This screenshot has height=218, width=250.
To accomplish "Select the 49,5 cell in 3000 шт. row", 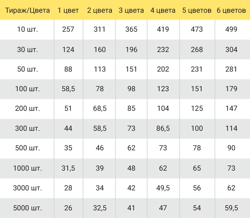I will point(163,188).
